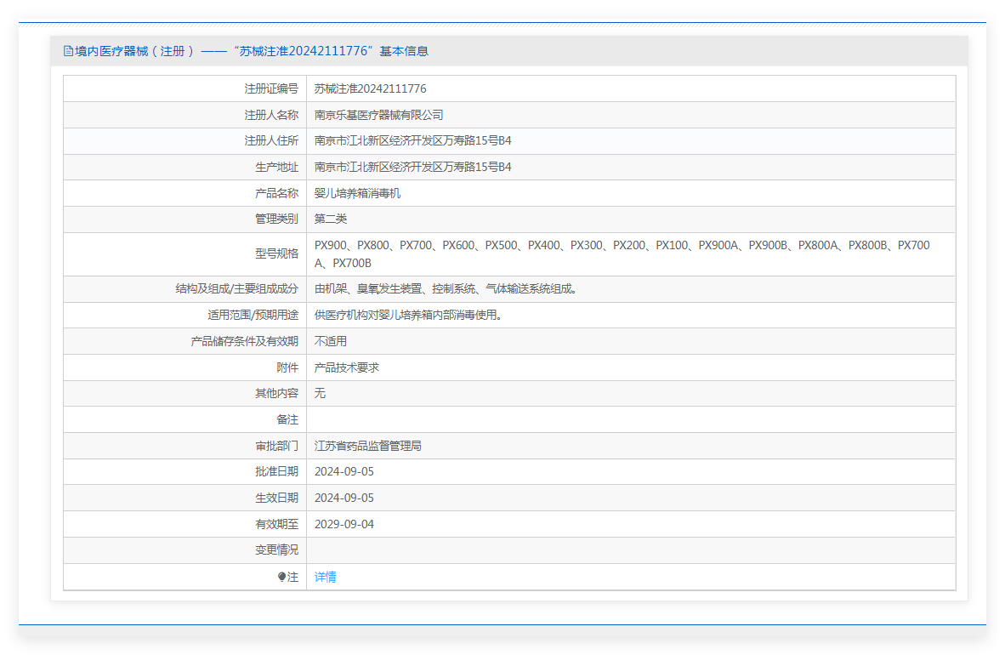Click the 产品名称 label cell
Image resolution: width=1005 pixels, height=655 pixels.
185,193
